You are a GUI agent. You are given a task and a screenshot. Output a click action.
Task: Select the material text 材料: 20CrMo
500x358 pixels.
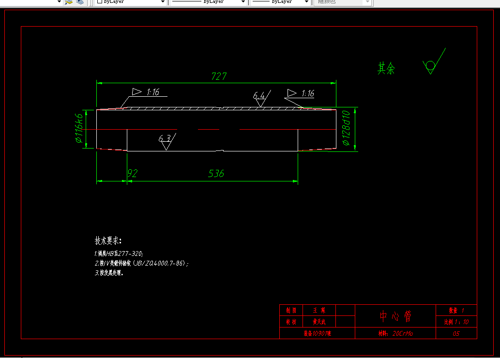[x=395, y=333]
